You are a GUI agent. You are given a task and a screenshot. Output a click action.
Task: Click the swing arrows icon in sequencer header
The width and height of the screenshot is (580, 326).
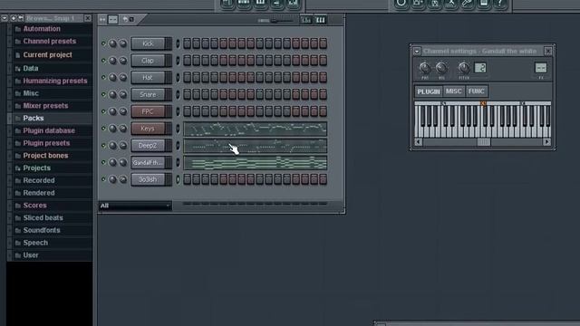pos(102,19)
